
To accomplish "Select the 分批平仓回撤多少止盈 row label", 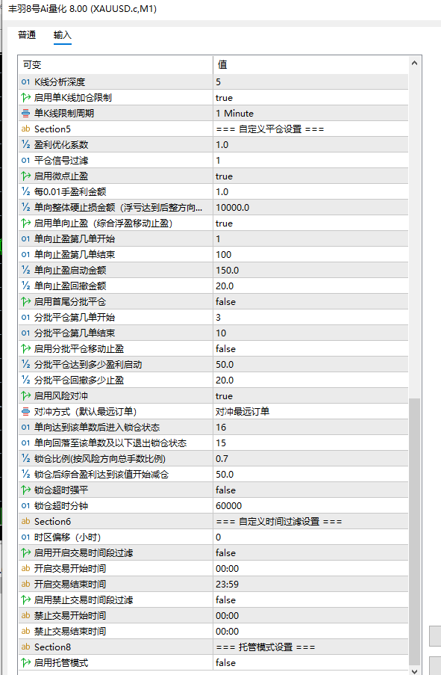I will click(x=79, y=380).
